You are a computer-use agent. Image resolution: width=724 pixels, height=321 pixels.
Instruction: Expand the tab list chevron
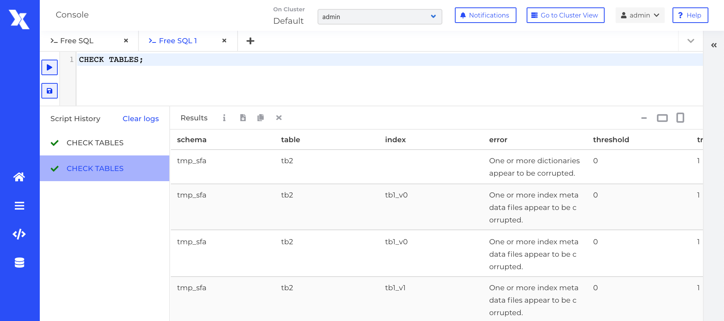690,41
